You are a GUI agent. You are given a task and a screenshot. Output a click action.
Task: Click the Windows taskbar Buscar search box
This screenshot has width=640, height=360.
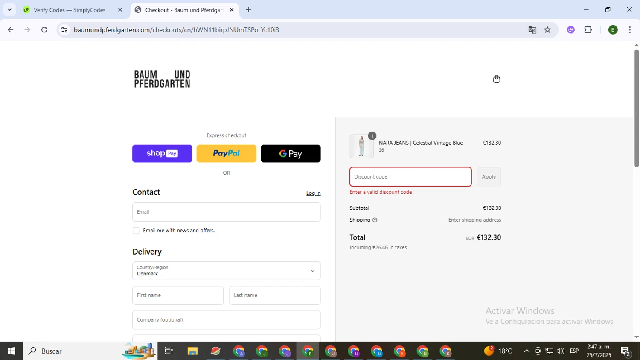coord(90,351)
